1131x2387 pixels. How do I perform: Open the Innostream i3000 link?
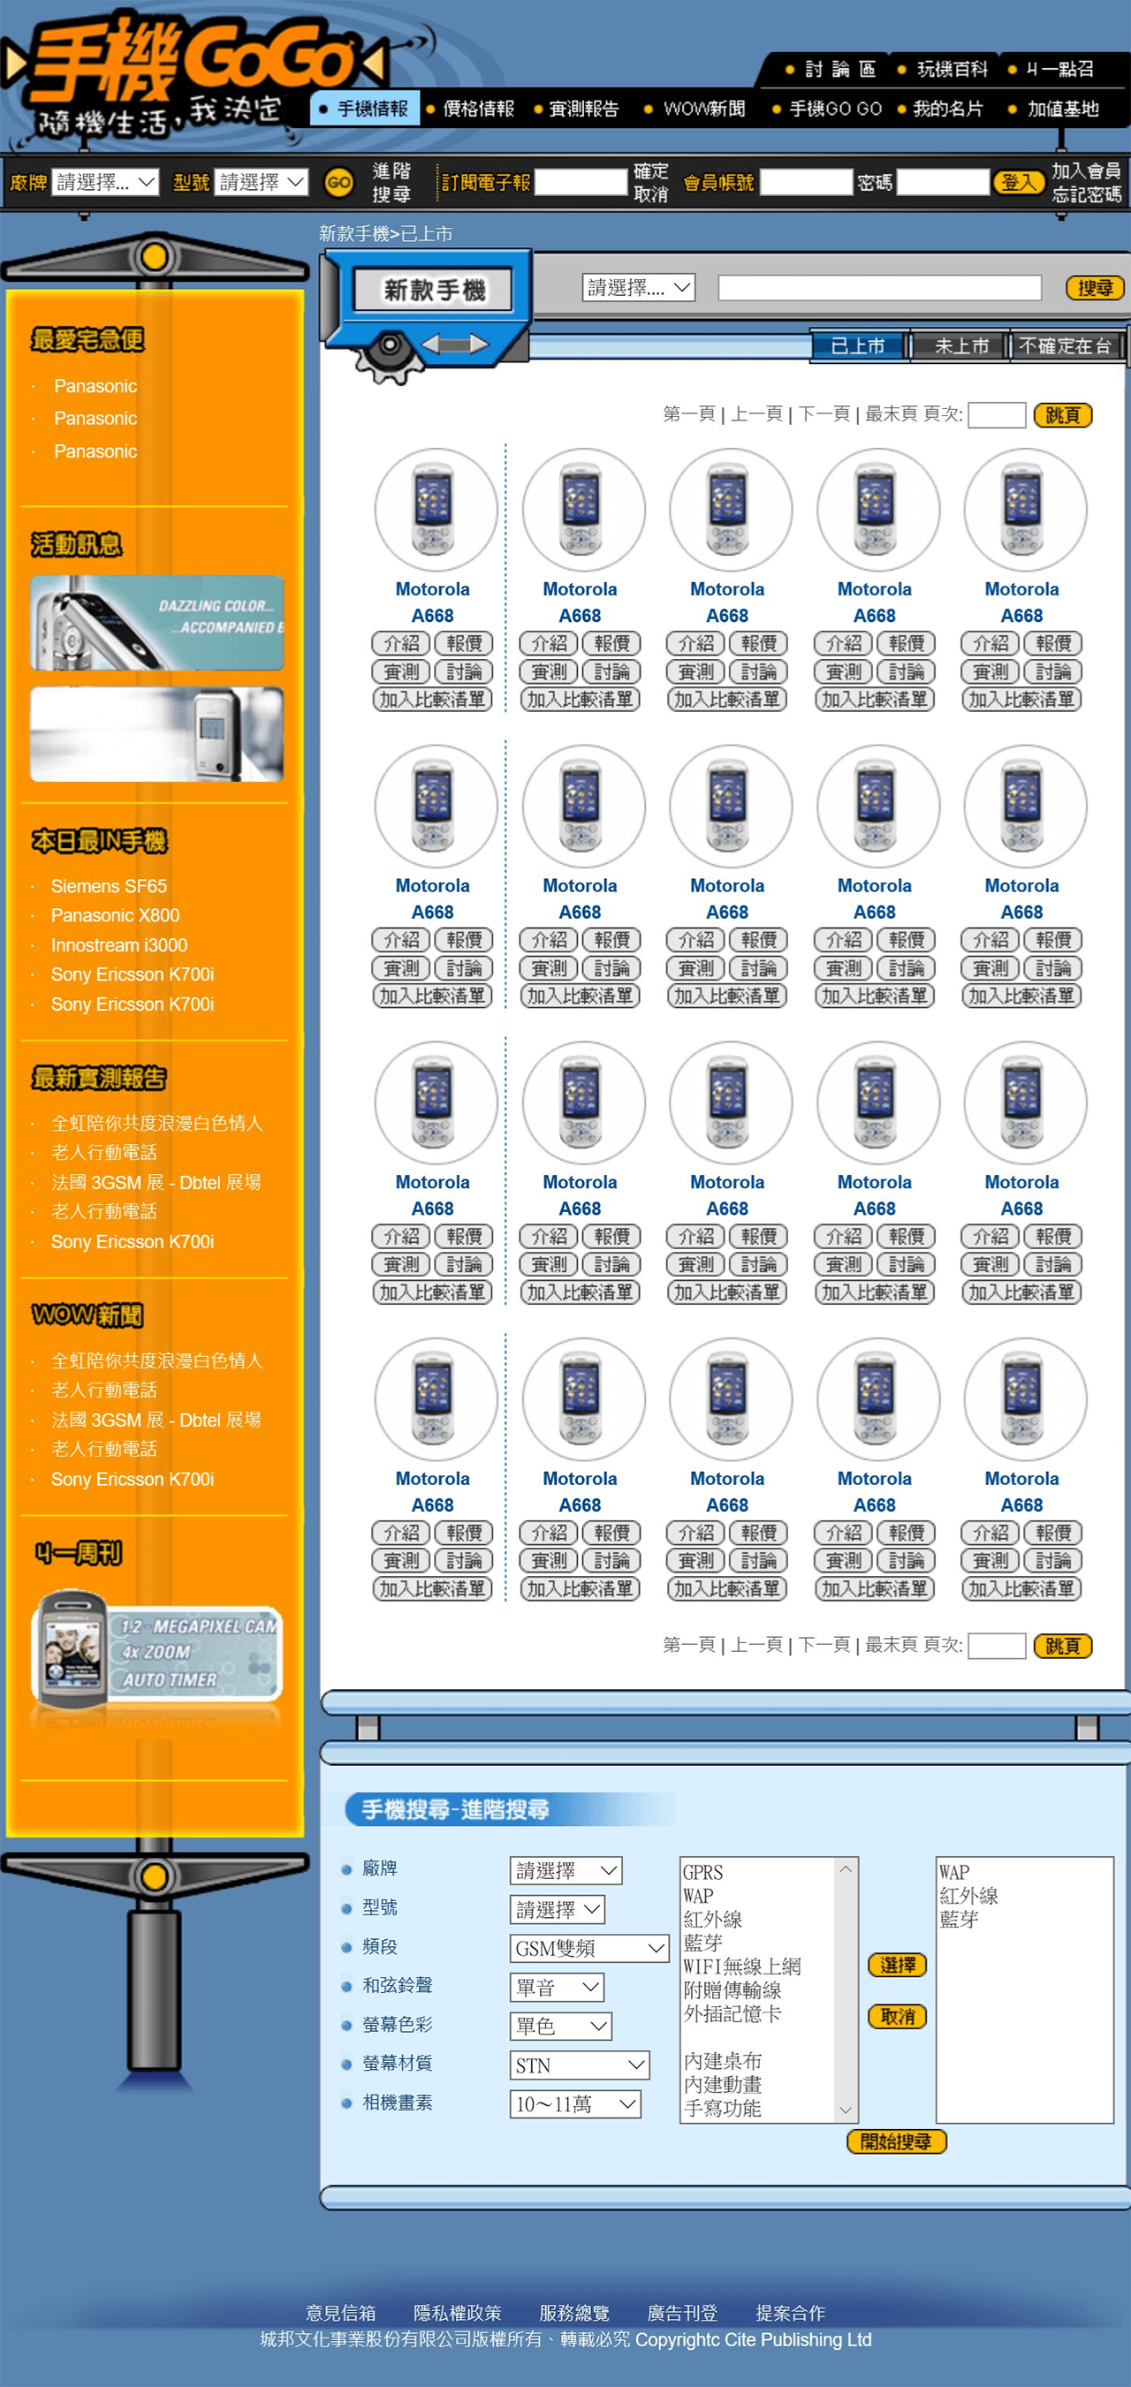click(118, 945)
